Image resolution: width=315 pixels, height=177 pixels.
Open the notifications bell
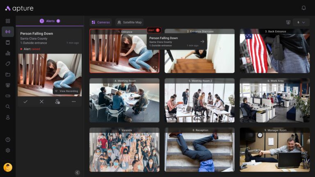(304, 8)
